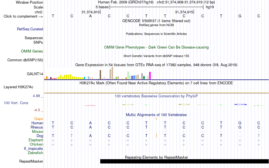Click the OMIM Gene Phenotypes track title
Viewport: 269px width, 168px height.
point(157,47)
